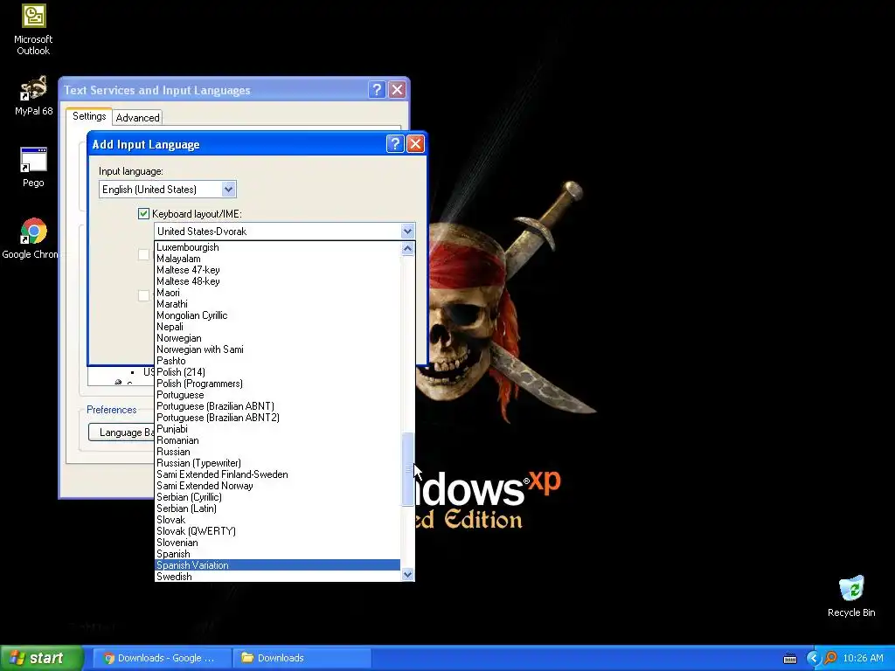Viewport: 895px width, 671px height.
Task: Switch to Downloads - Google Chrome taskbar item
Action: [x=161, y=658]
